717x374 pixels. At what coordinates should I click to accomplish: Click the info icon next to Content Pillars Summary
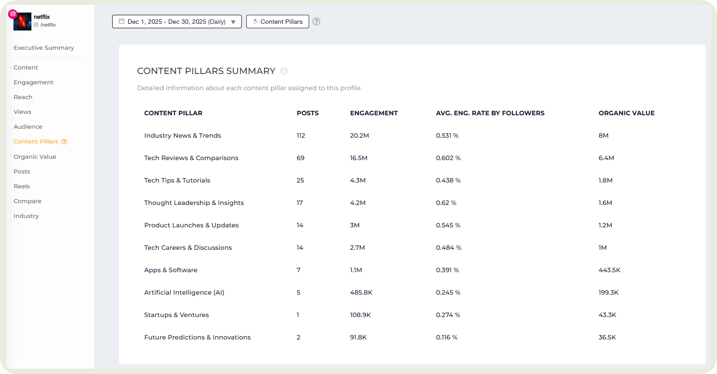click(x=284, y=71)
